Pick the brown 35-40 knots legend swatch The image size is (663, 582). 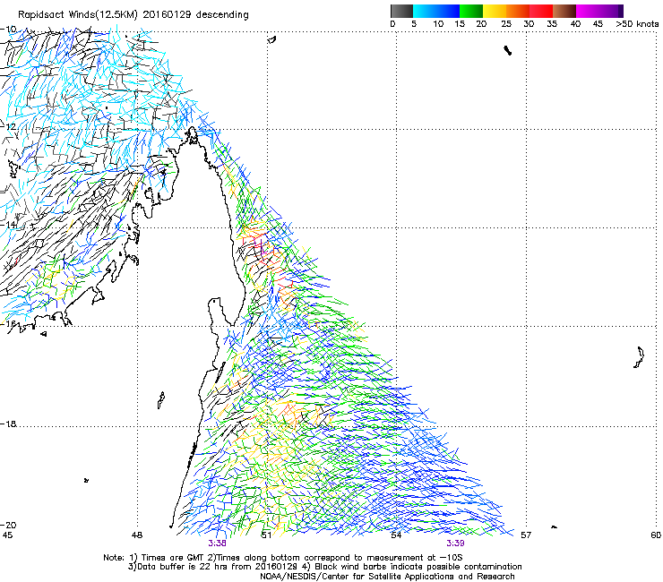point(564,11)
